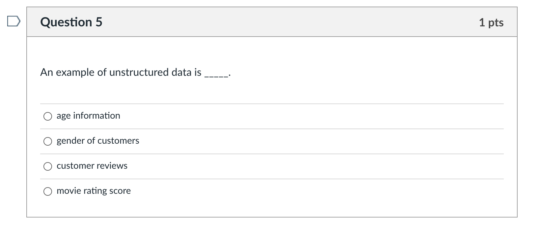This screenshot has width=540, height=232.
Task: Click the empty circle beside 'customer reviews'
Action: point(48,166)
